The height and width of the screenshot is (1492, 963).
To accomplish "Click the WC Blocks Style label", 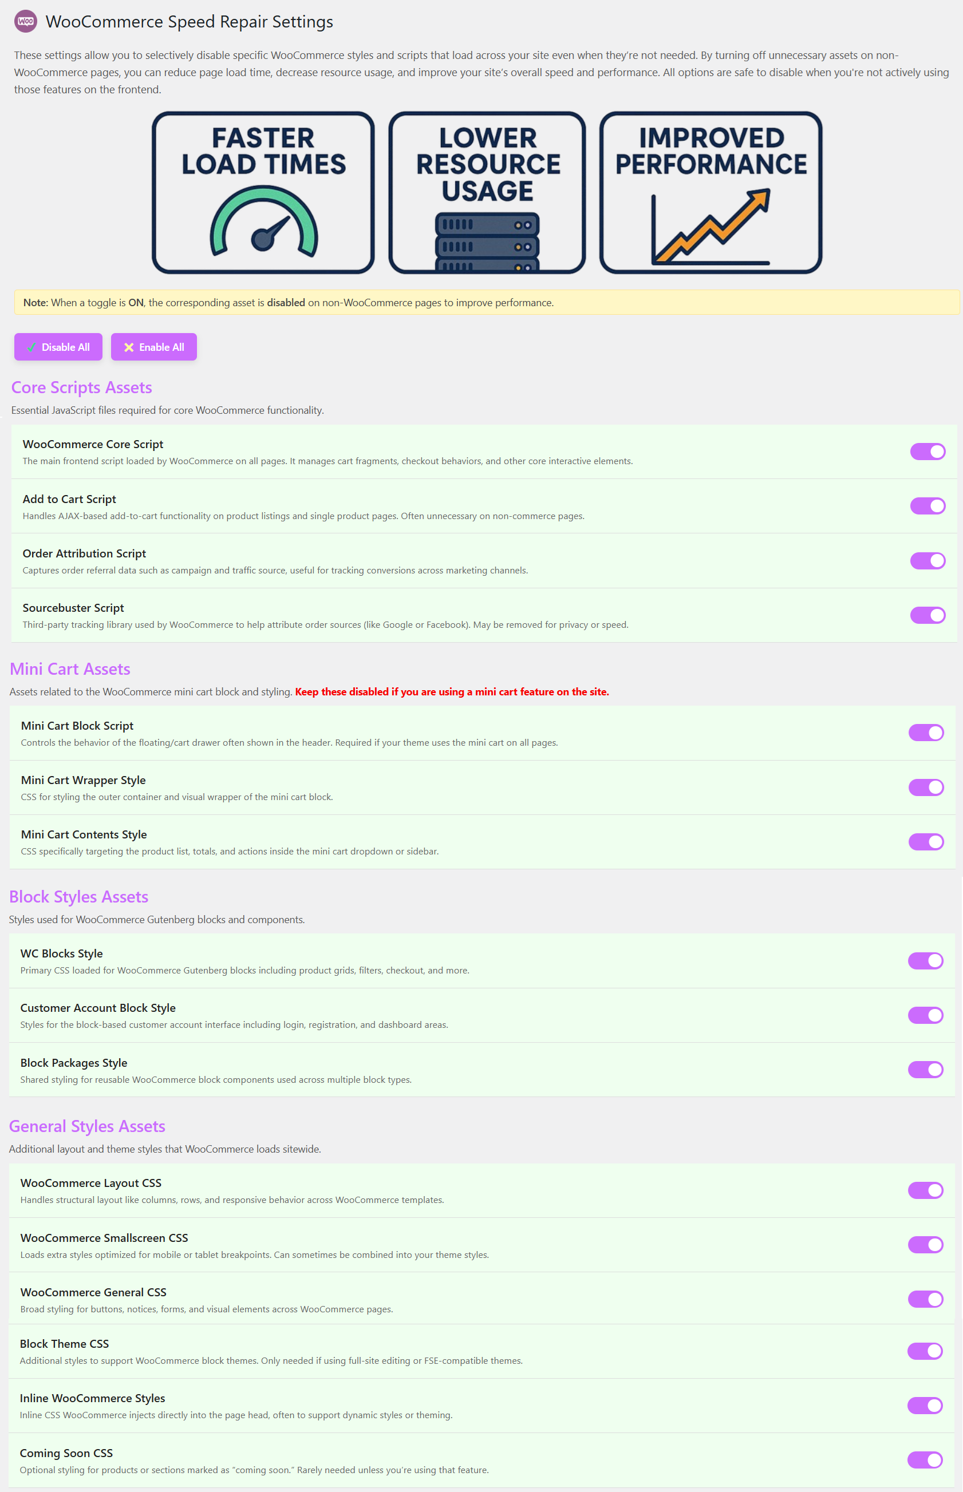I will coord(61,953).
